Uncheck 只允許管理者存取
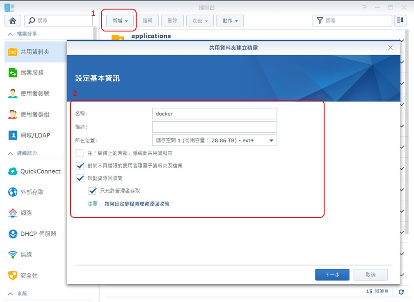 [93, 191]
